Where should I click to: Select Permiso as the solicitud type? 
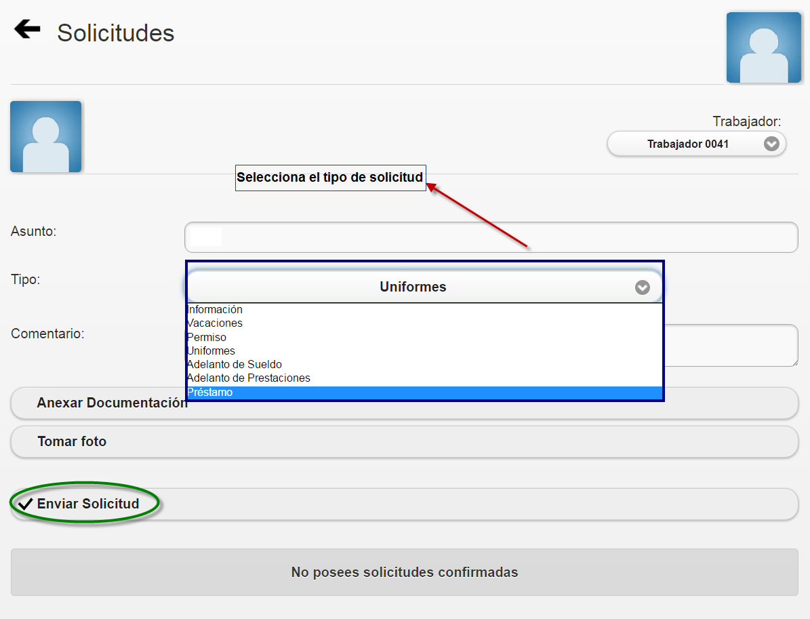(x=207, y=337)
